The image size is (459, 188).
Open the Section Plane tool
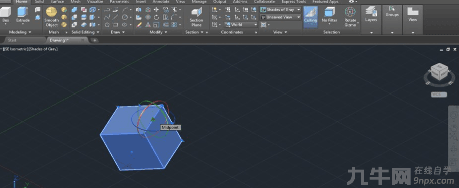click(x=196, y=17)
